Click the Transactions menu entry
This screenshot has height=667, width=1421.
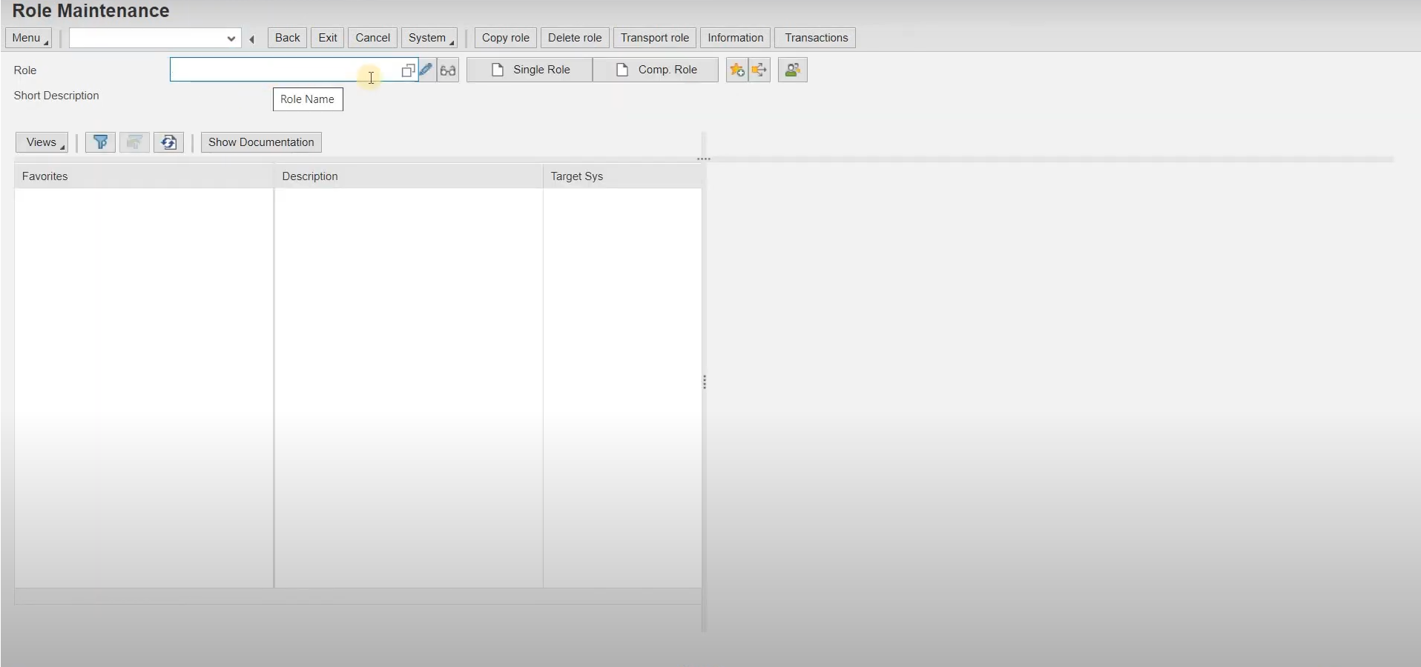[814, 38]
